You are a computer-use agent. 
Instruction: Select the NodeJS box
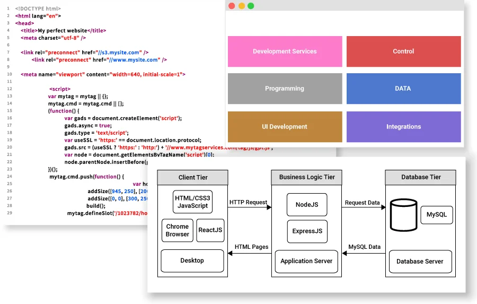click(307, 204)
